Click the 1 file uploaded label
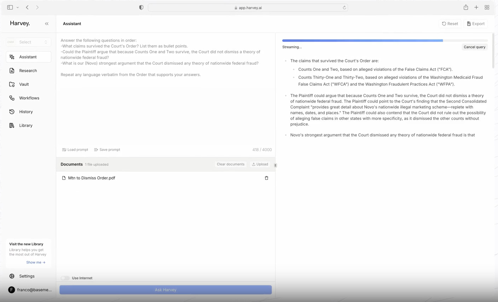498x302 pixels. (97, 164)
